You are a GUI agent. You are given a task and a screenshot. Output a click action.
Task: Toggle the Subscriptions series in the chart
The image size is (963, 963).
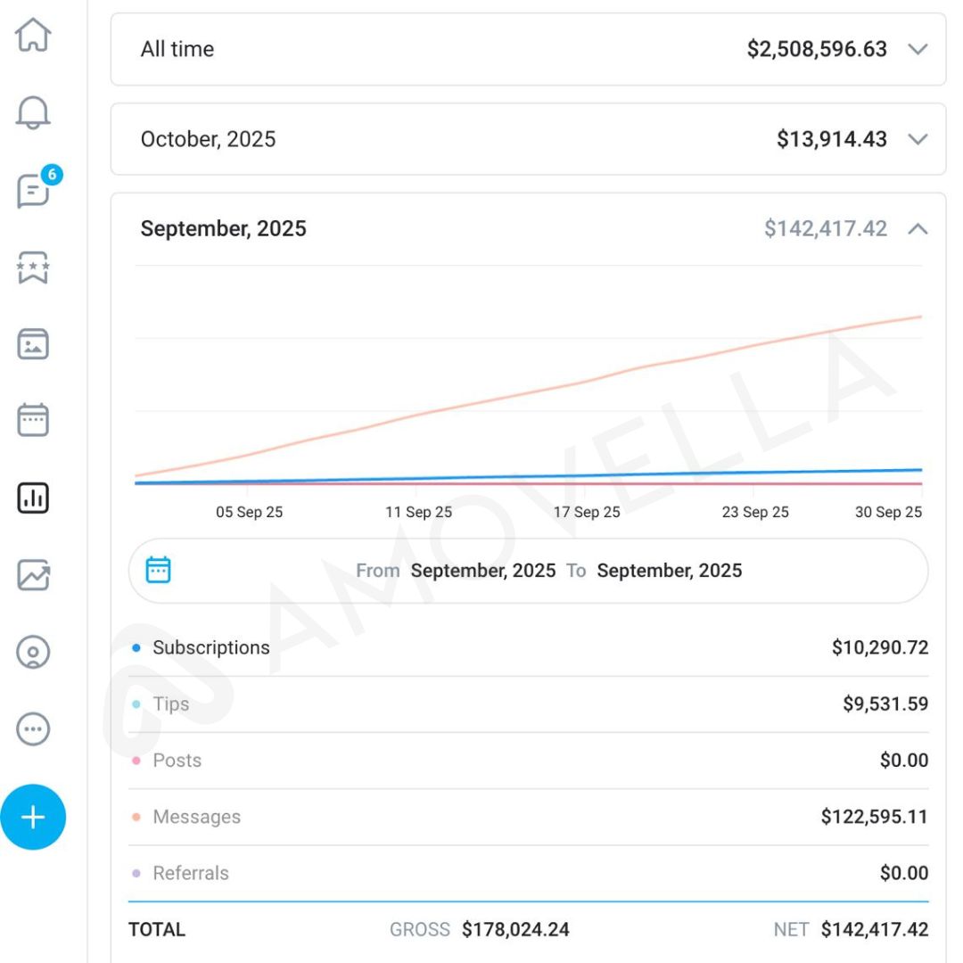coord(210,648)
